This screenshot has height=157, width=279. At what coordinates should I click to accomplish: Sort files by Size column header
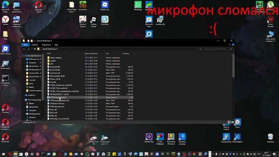128,53
